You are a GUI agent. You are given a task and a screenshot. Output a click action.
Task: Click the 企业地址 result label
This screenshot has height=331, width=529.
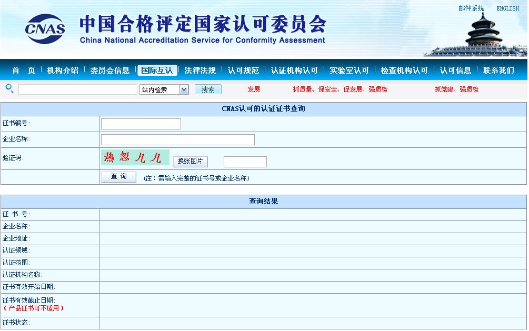[x=16, y=238]
